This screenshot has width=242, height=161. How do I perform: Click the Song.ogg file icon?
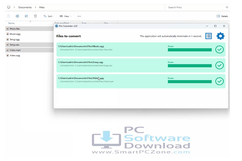pos(7,40)
